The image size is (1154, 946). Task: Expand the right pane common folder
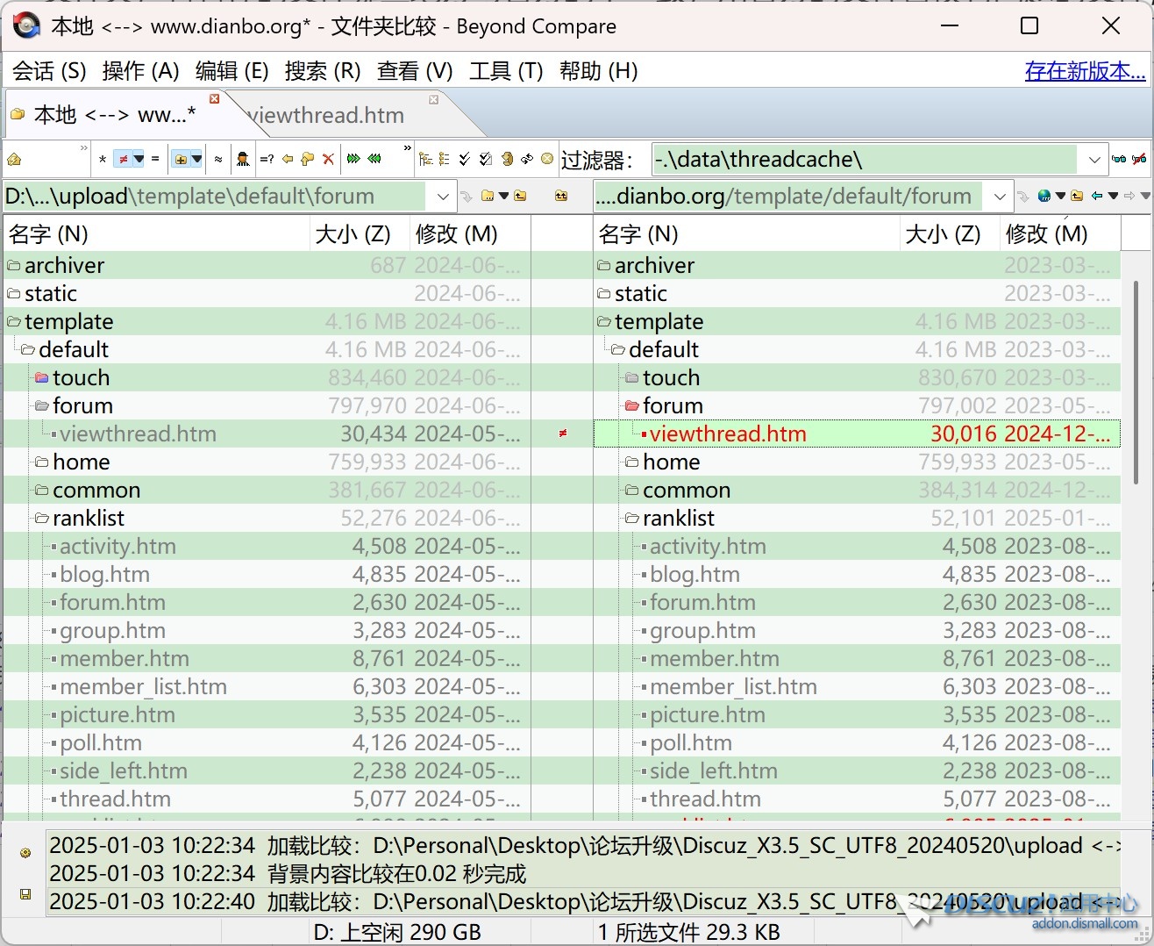[x=631, y=491]
